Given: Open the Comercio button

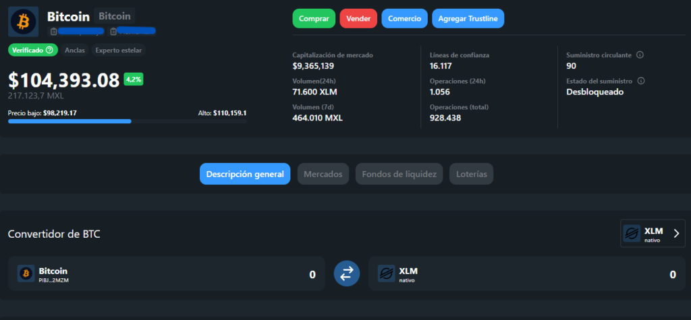Looking at the screenshot, I should pyautogui.click(x=405, y=18).
